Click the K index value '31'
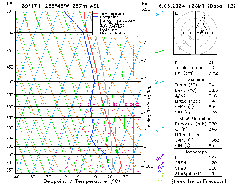 (211, 62)
